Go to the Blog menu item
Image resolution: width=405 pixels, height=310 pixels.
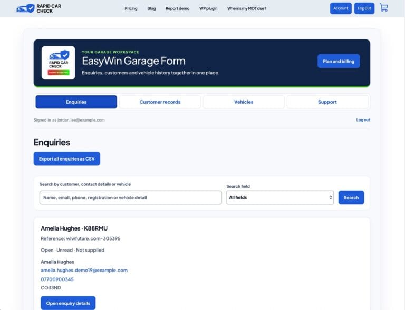[x=151, y=8]
